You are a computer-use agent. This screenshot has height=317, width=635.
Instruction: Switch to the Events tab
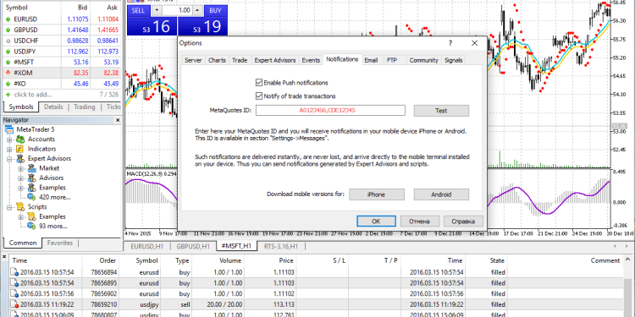tap(311, 60)
